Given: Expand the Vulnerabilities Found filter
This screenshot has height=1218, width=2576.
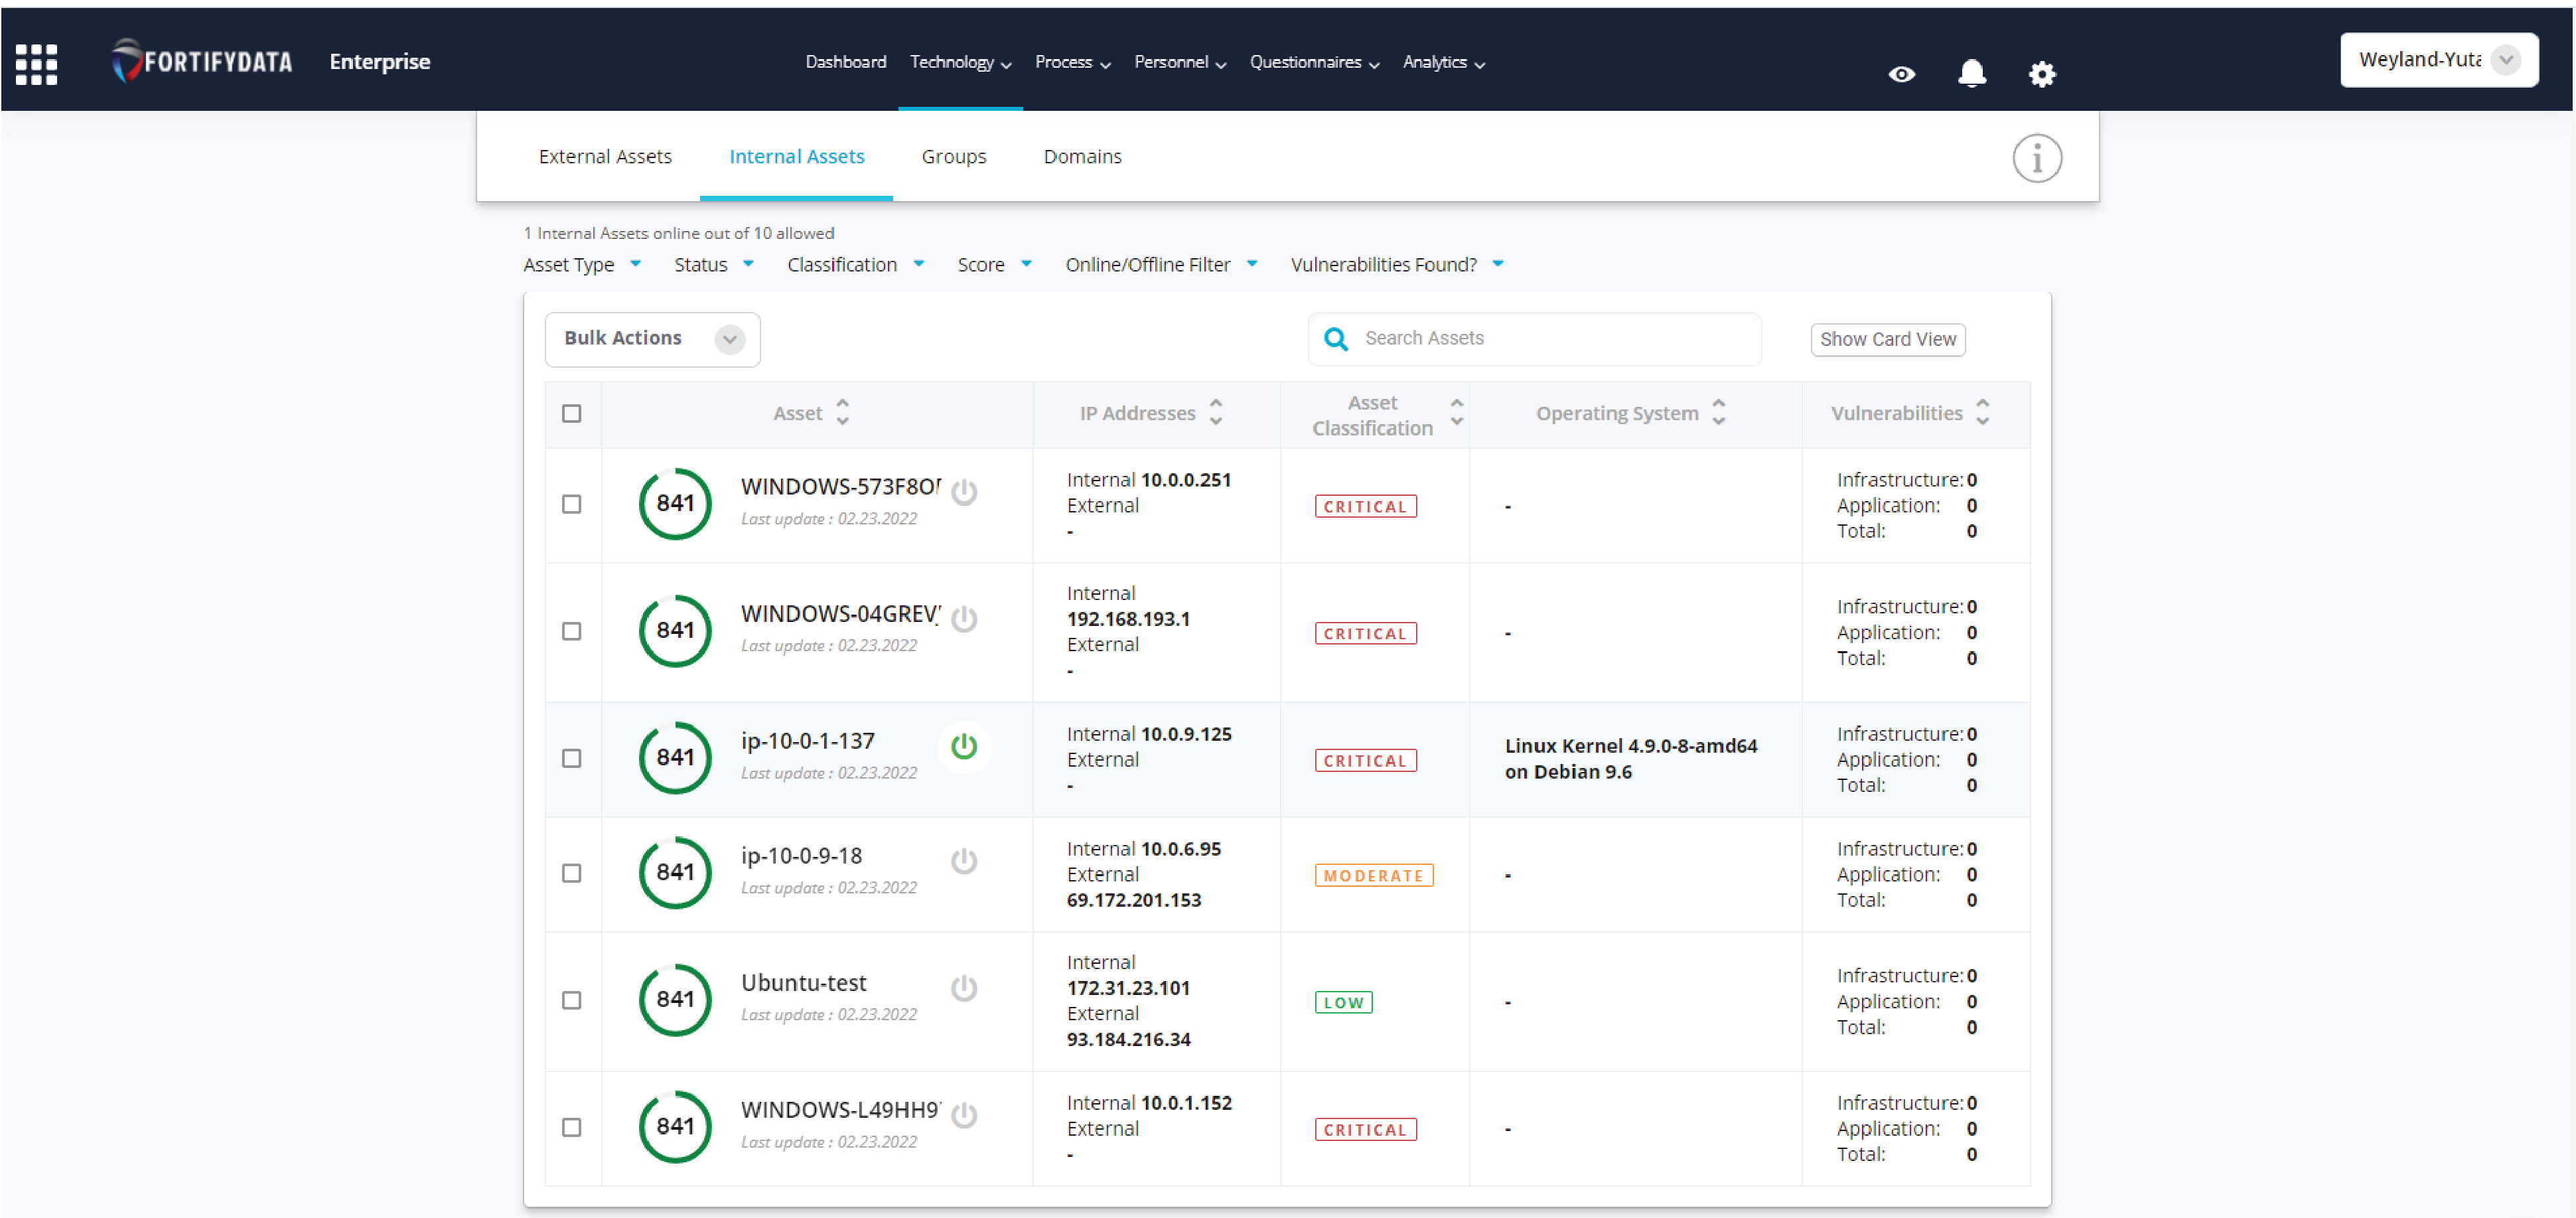Looking at the screenshot, I should click(x=1397, y=264).
